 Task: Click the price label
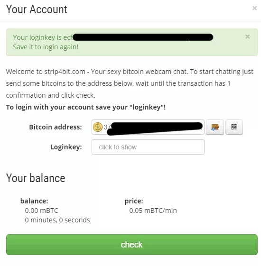[x=134, y=201]
